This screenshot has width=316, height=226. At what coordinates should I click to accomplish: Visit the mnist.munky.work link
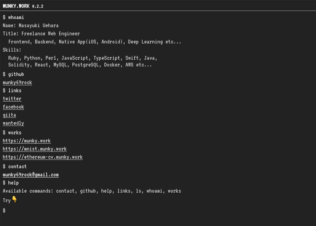tap(35, 149)
